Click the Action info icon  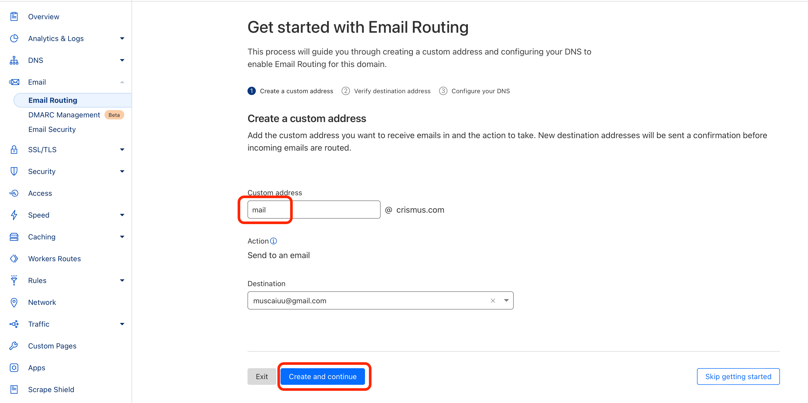tap(273, 241)
